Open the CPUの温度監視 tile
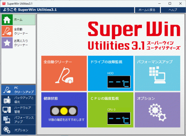Screen dimensions: 186x136 click(111, 110)
